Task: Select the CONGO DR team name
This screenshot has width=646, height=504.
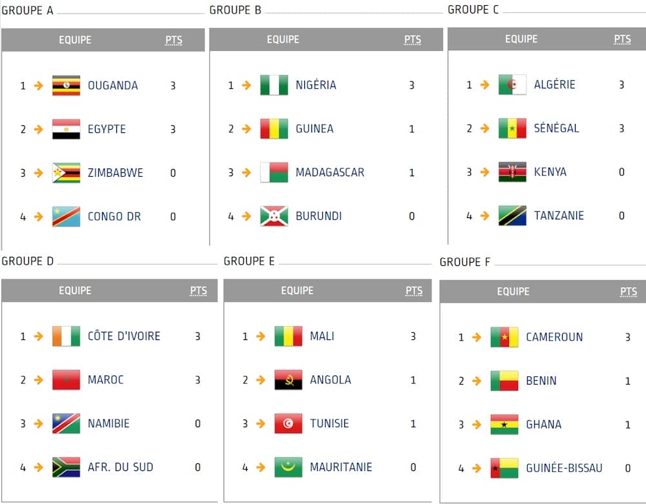Action: [114, 217]
